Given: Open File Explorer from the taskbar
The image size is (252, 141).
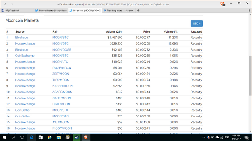Looking at the screenshot, I should [x=59, y=137].
